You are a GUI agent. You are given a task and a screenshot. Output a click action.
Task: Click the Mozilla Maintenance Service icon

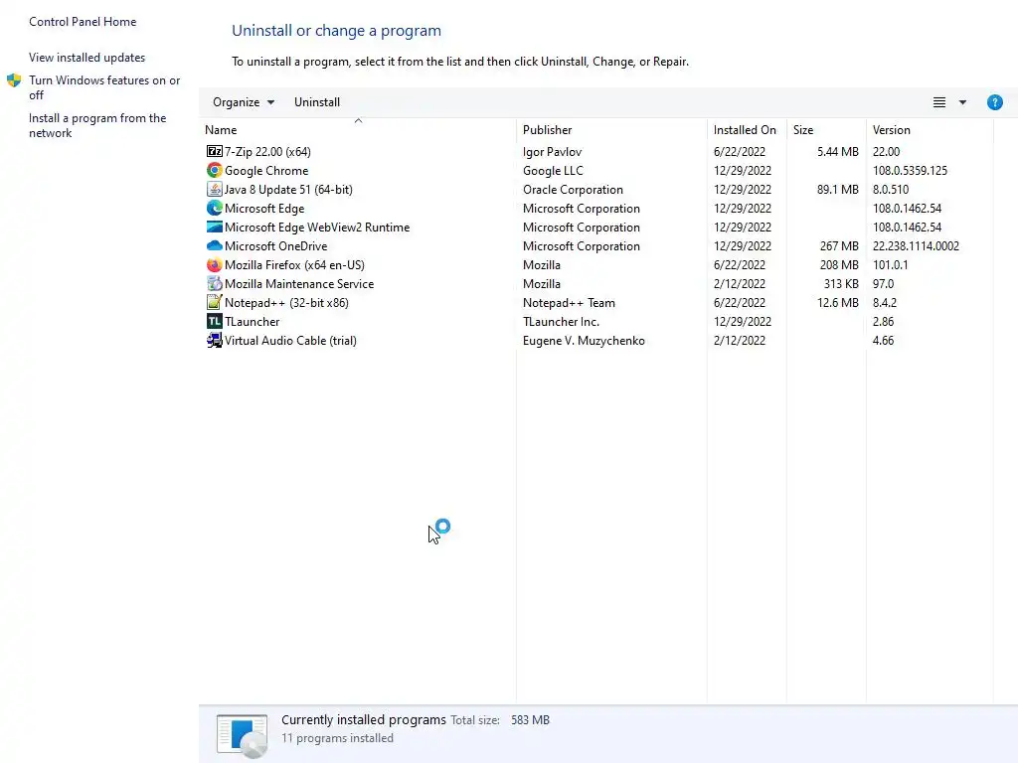click(x=215, y=283)
